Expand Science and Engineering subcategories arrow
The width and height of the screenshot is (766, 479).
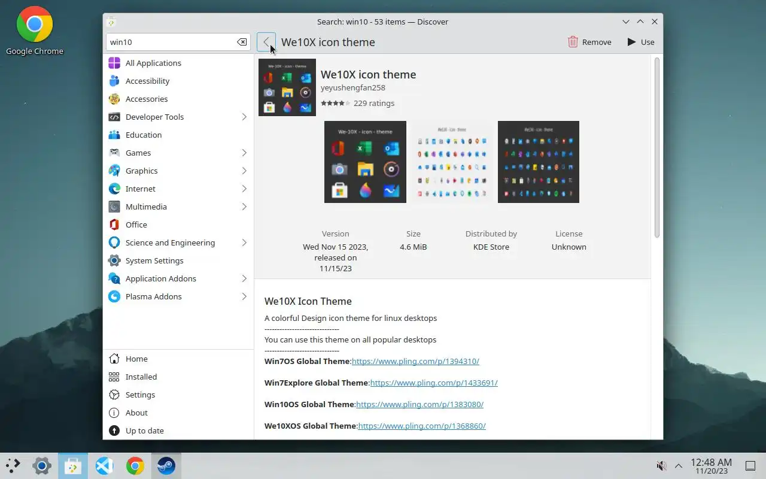244,242
